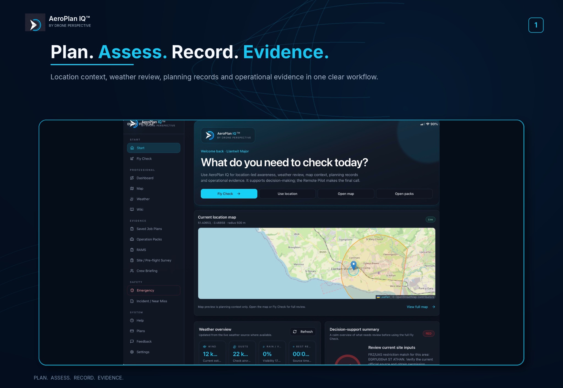Click the Wi-Fi status icon
This screenshot has width=563, height=388.
point(428,124)
